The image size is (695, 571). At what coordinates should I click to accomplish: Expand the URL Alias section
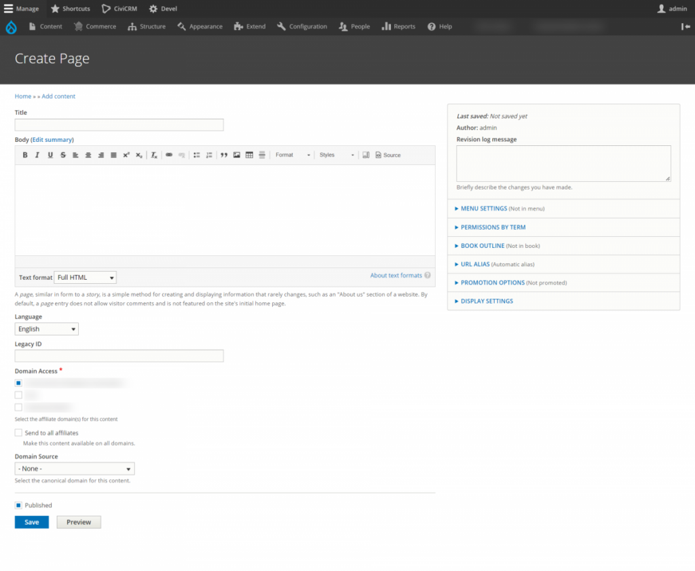coord(475,264)
